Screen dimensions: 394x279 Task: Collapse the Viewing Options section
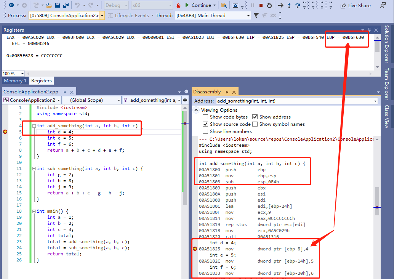click(196, 110)
